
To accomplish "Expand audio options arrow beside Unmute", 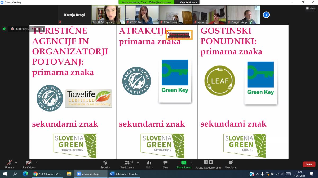I will (16, 162).
